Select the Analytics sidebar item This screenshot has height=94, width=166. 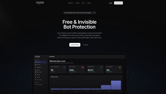(x=41, y=65)
